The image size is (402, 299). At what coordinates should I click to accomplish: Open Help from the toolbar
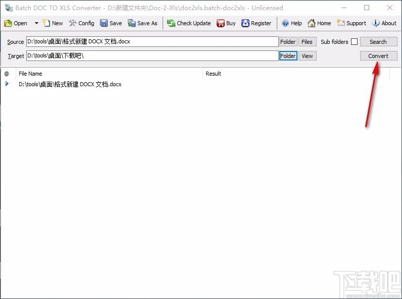(291, 23)
